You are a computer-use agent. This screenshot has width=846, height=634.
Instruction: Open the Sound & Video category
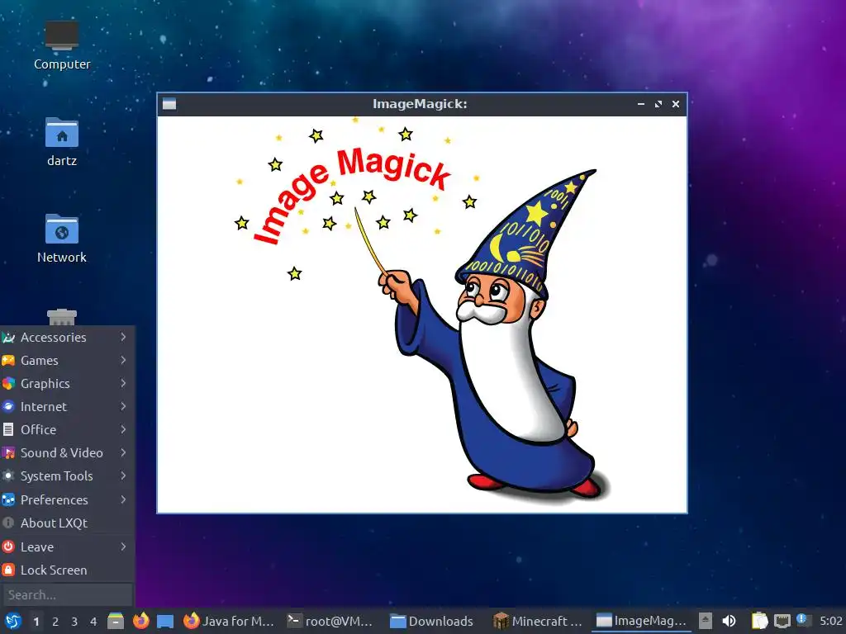click(x=67, y=453)
